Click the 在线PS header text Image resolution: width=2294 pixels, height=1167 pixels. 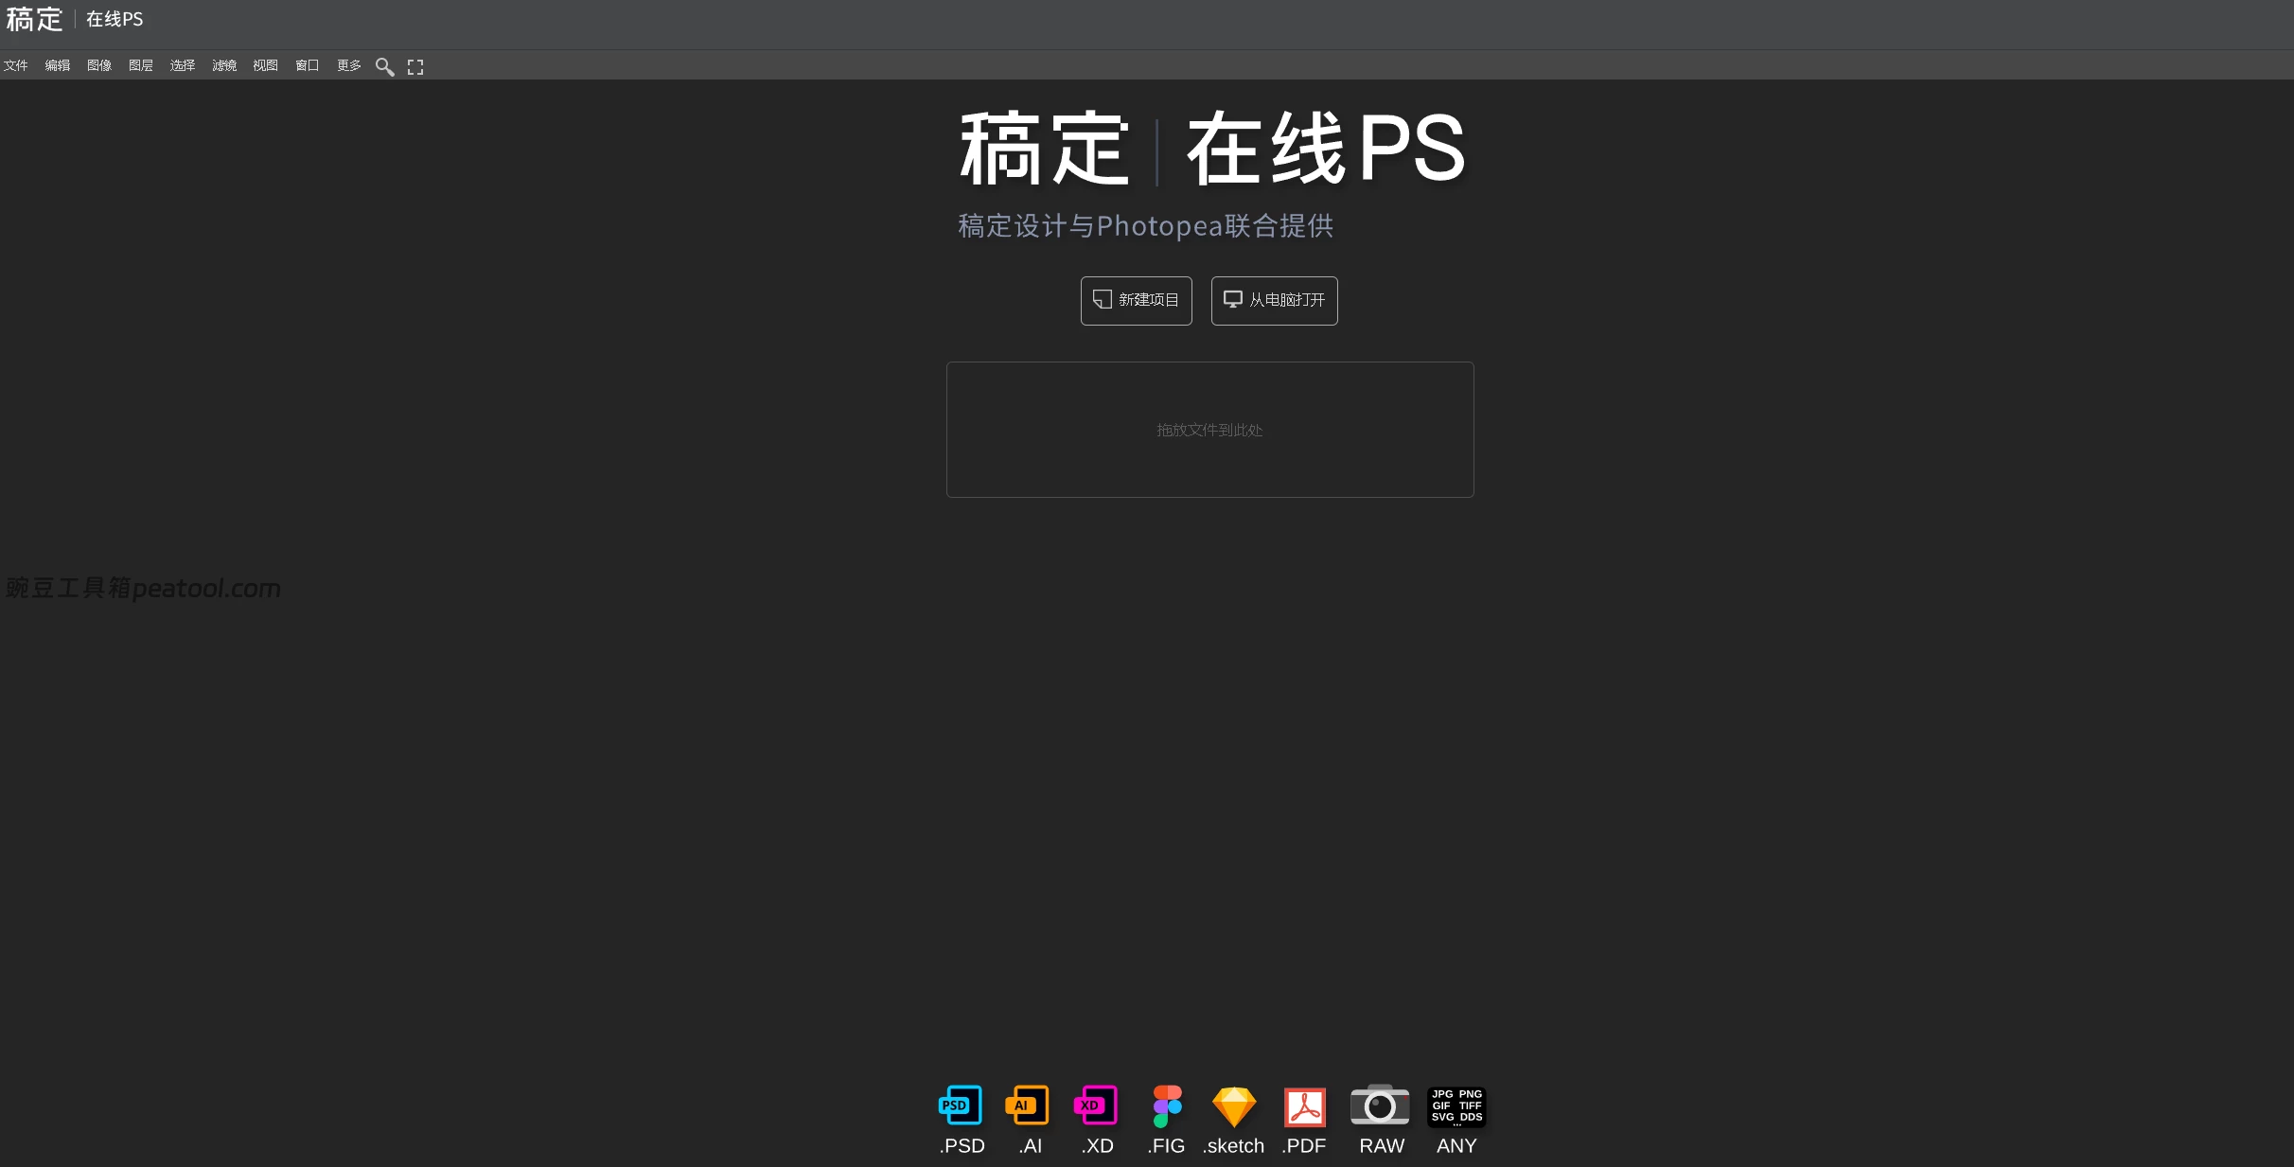[115, 19]
